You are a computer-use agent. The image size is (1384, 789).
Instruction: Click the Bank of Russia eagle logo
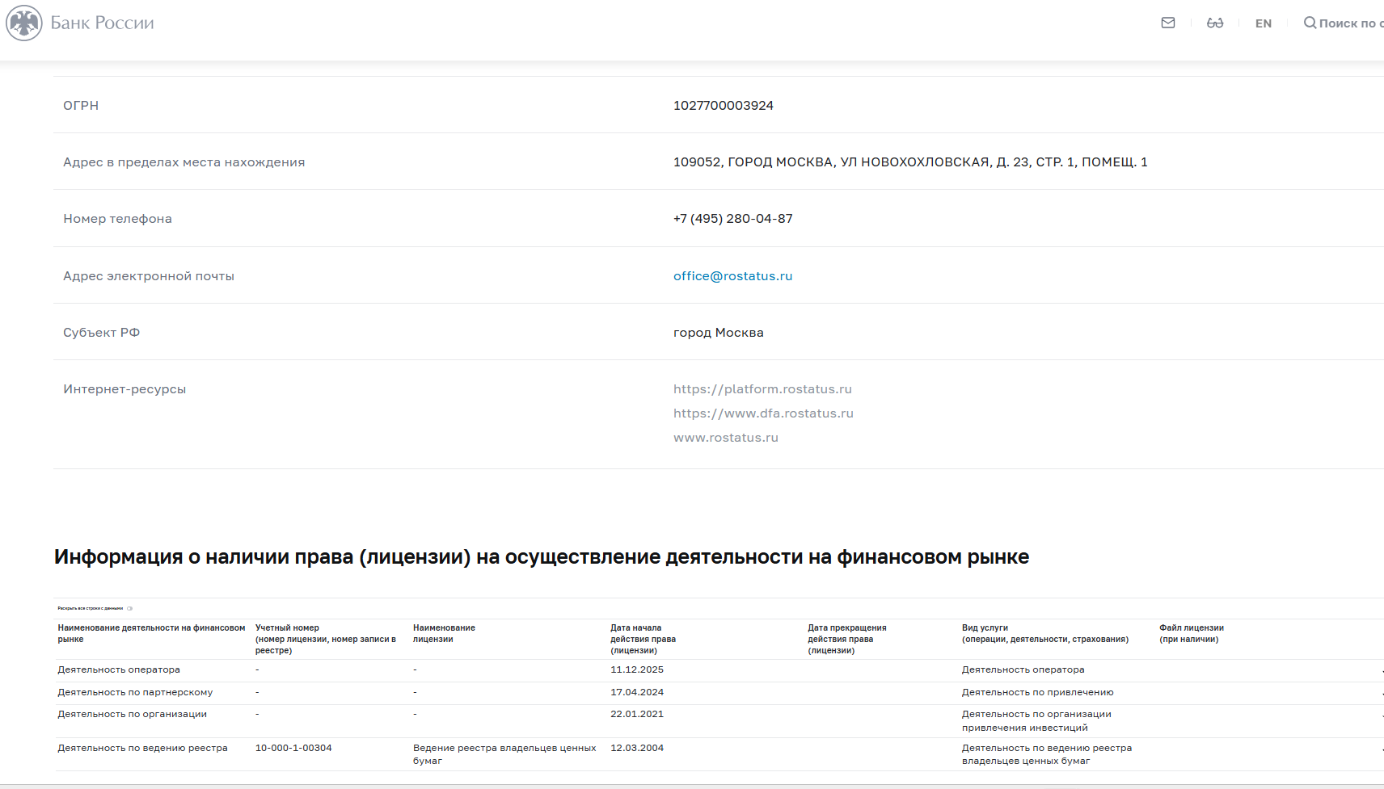[x=24, y=23]
